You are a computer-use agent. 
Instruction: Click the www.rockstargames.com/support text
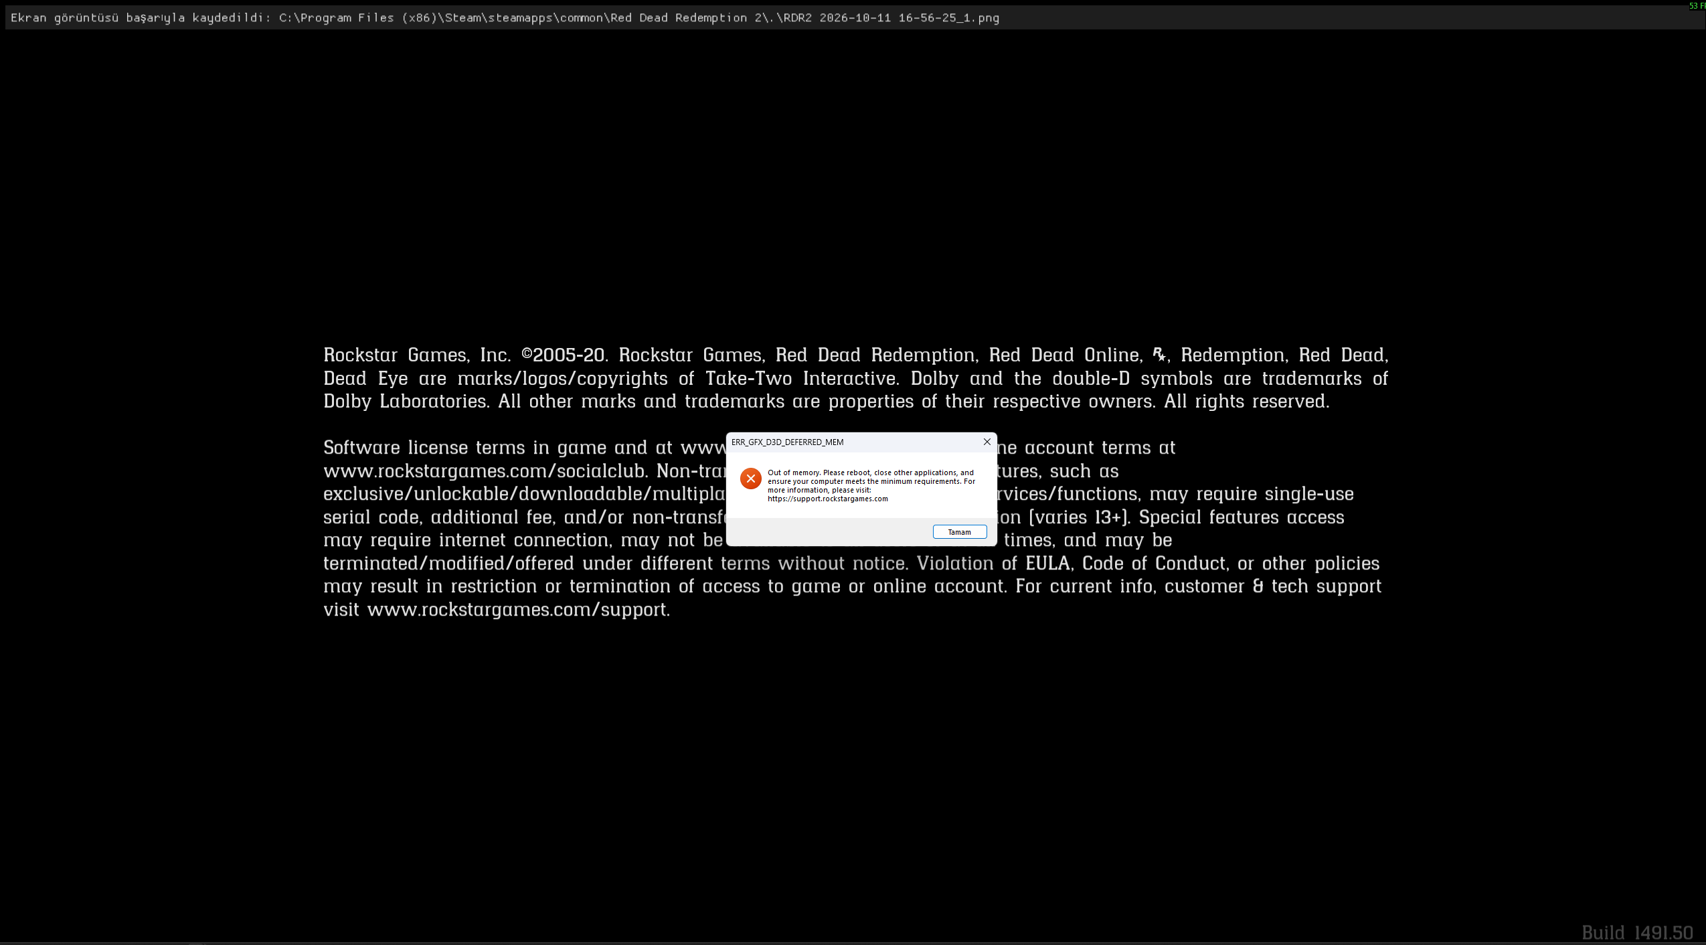pos(517,610)
